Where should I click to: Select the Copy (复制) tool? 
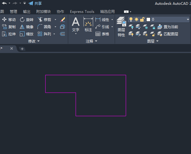(9, 27)
